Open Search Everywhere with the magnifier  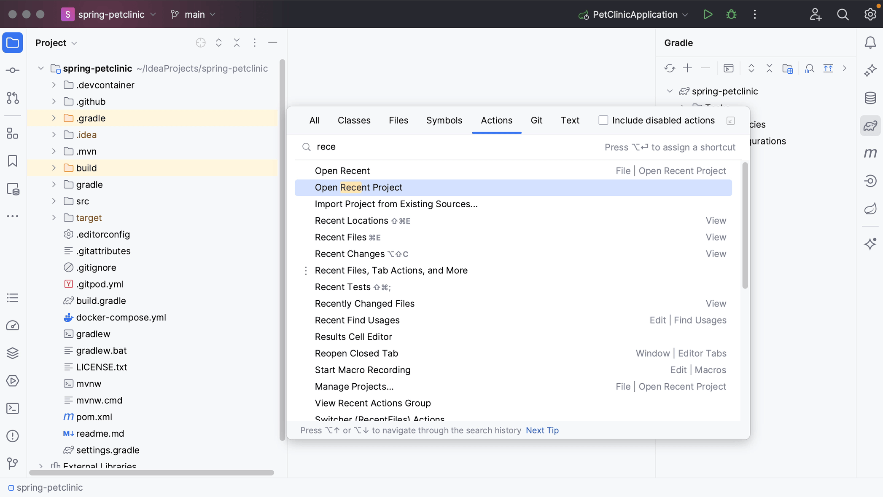click(842, 14)
